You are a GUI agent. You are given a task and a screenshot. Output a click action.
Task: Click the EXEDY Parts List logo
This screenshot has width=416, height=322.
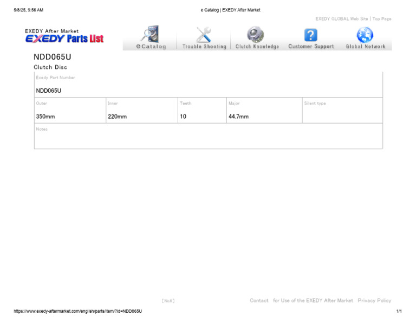pyautogui.click(x=64, y=38)
